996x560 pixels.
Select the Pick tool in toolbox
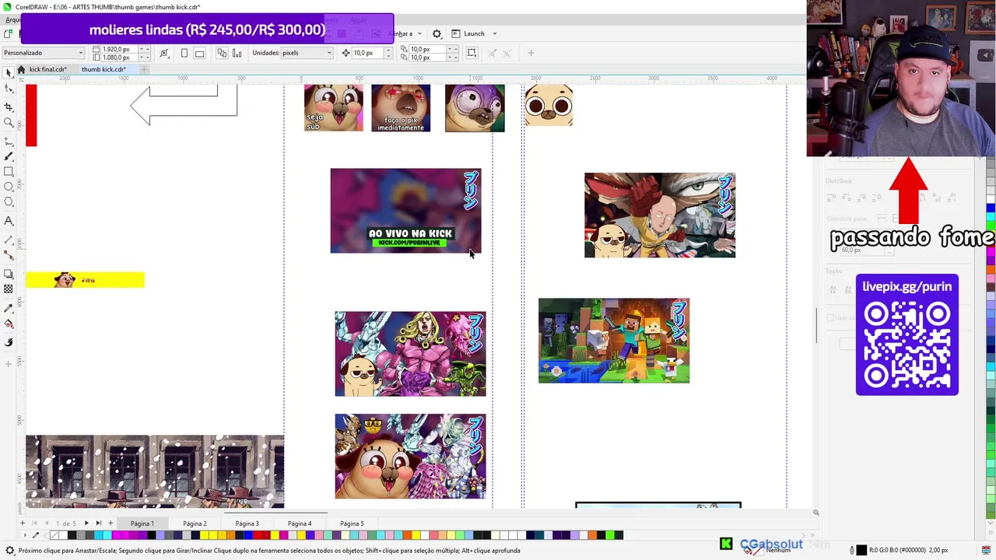click(9, 72)
